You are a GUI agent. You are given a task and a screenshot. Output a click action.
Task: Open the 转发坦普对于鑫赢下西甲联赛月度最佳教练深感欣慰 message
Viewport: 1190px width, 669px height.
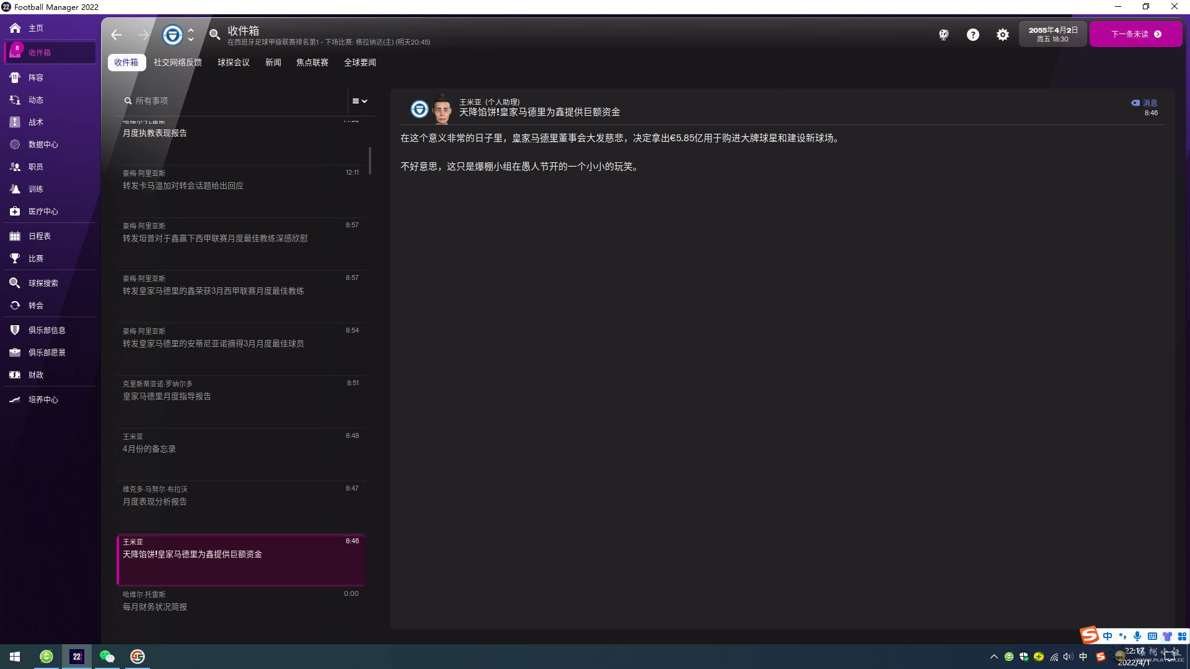242,243
